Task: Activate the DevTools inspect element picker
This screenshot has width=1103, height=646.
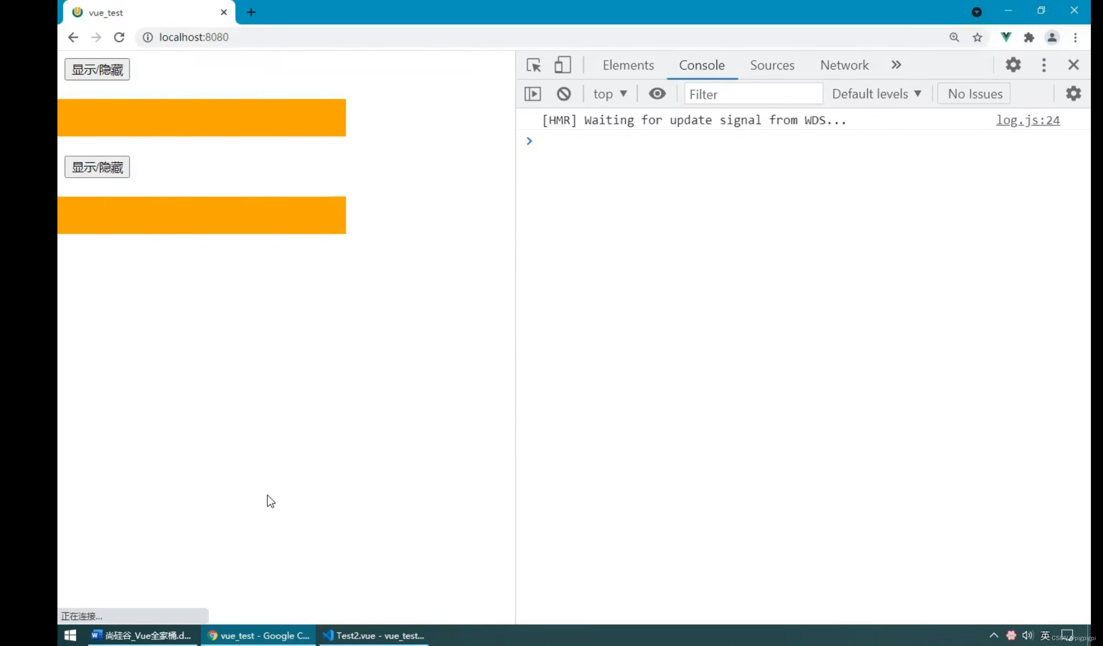Action: 534,65
